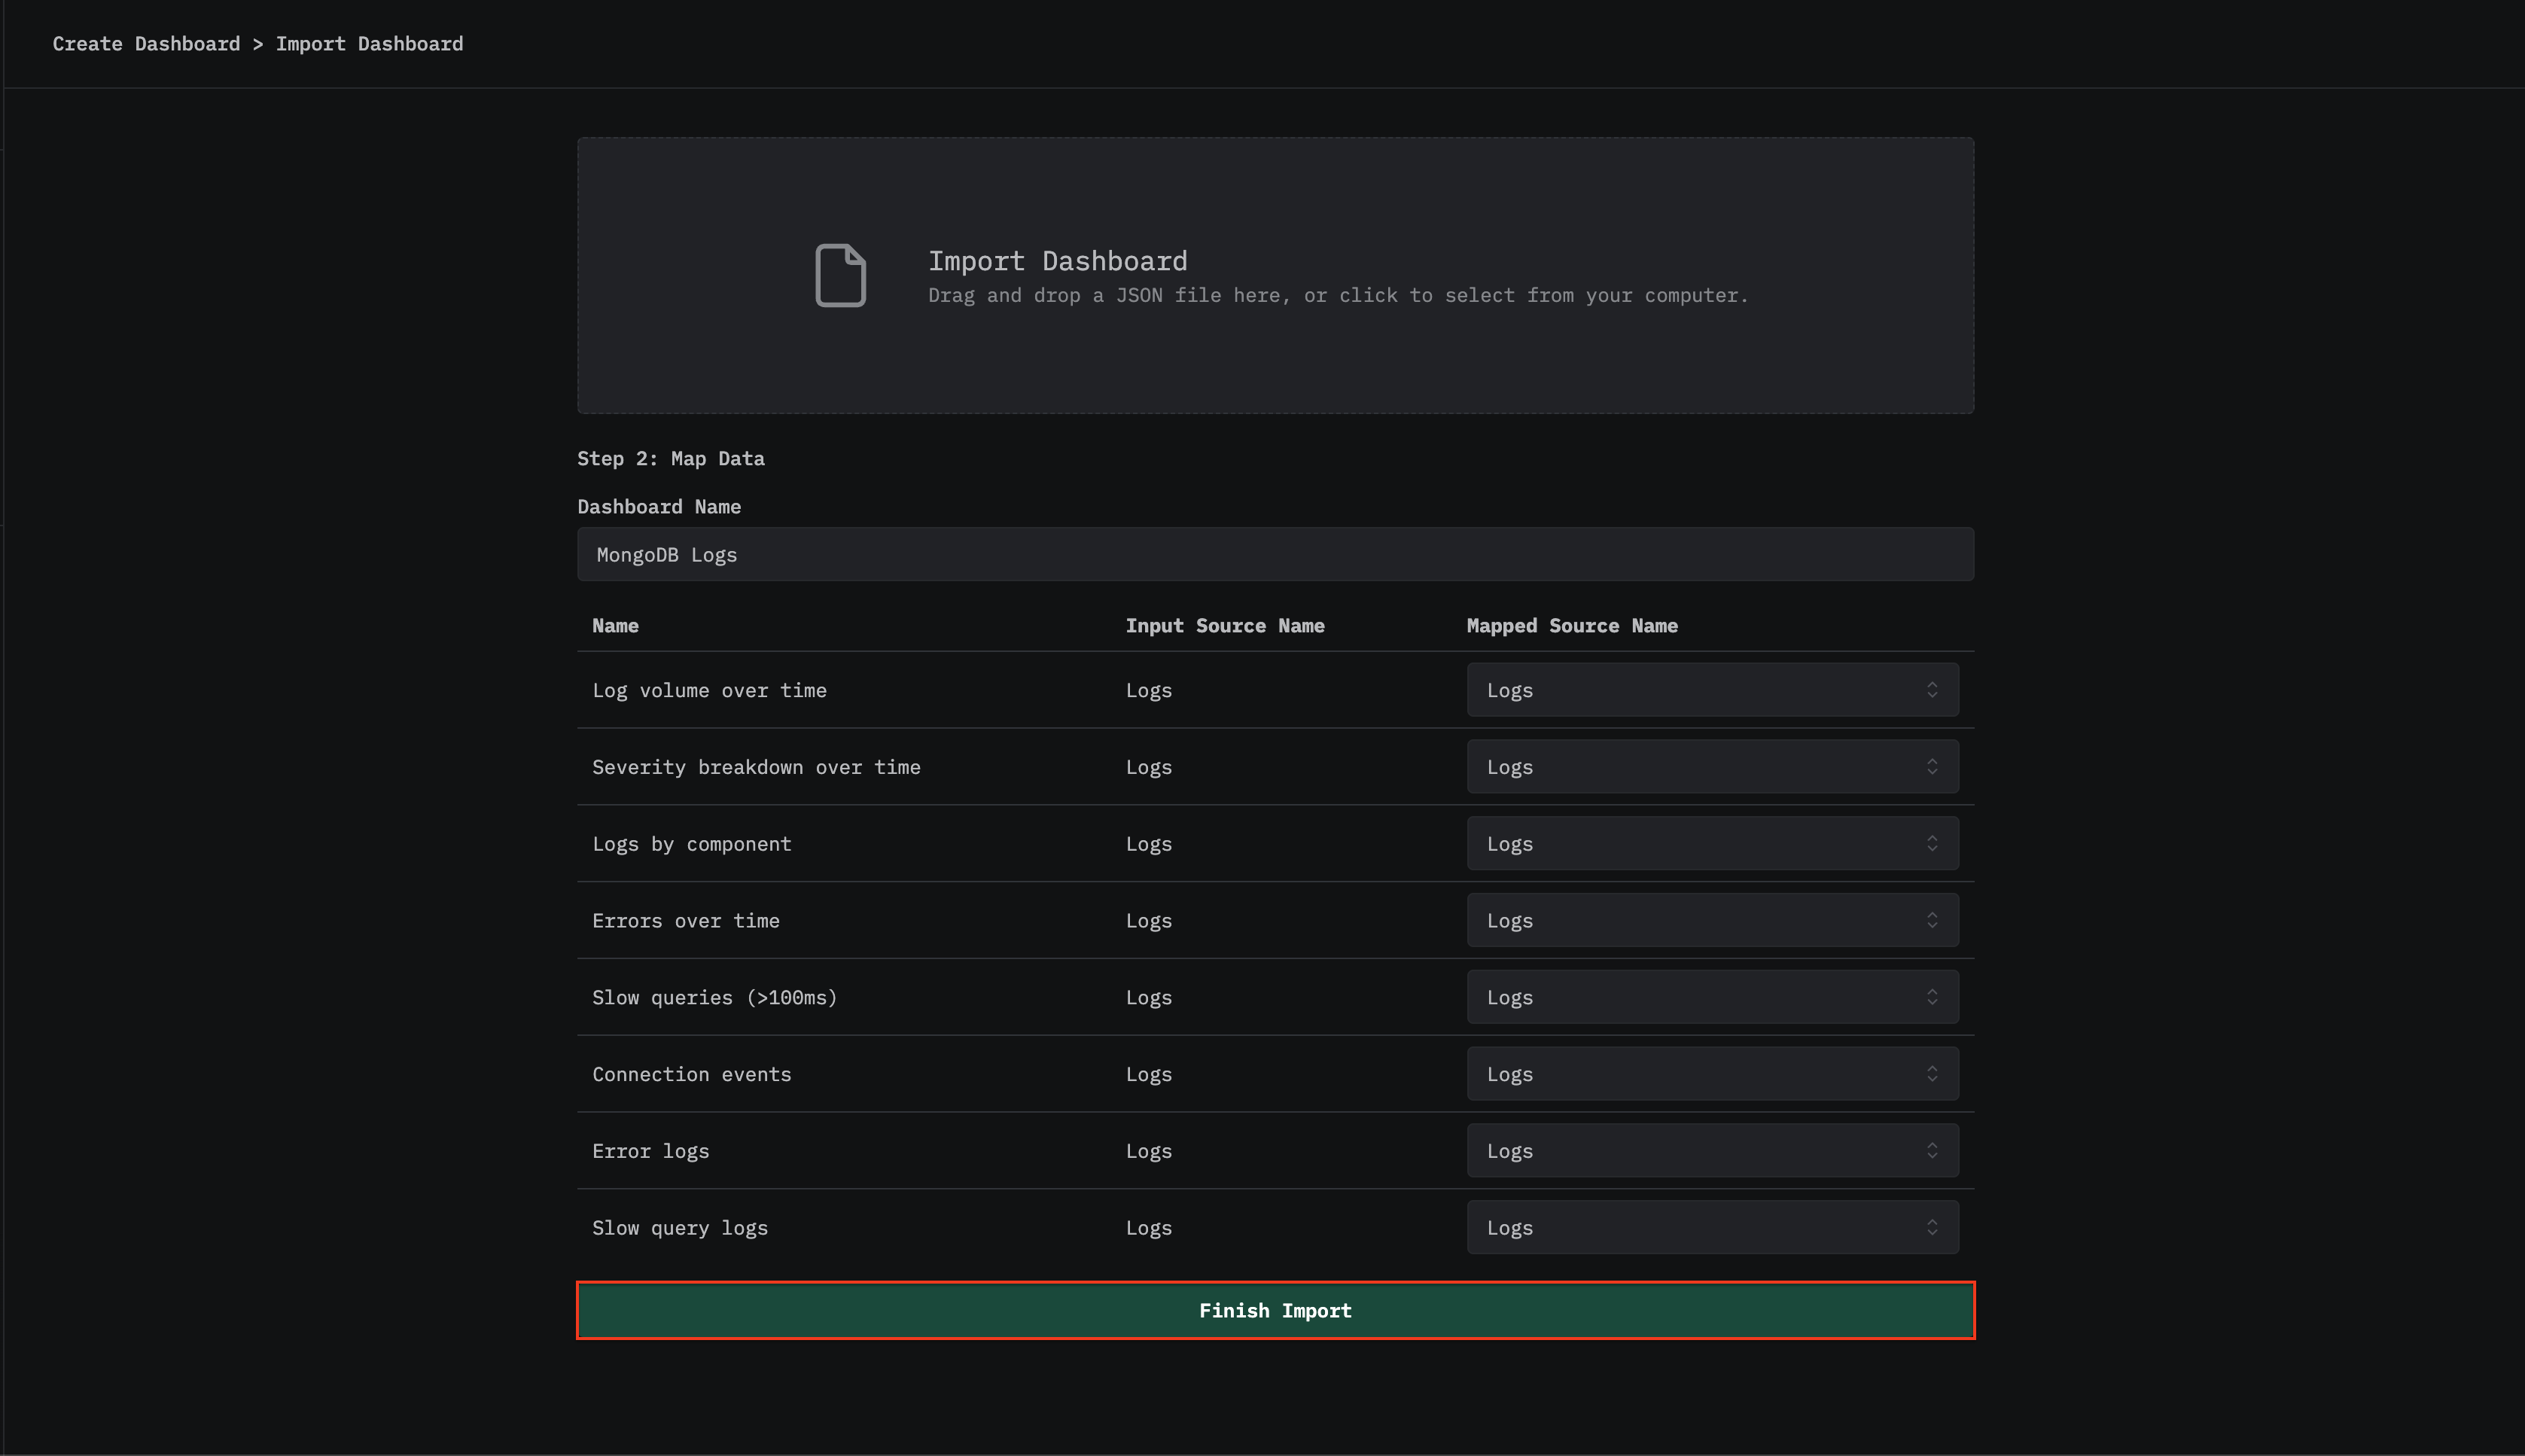Open mapped source dropdown for Errors over time
2525x1456 pixels.
1712,920
